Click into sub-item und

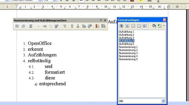point(49,67)
